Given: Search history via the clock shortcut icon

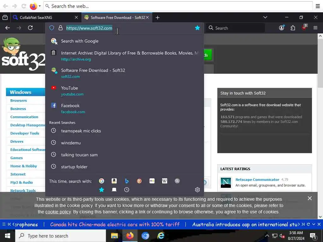Looking at the screenshot, I should [127, 190].
